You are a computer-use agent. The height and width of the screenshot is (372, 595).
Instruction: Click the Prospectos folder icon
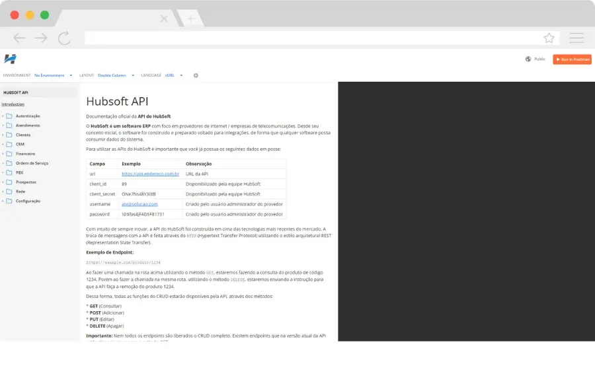(9, 182)
